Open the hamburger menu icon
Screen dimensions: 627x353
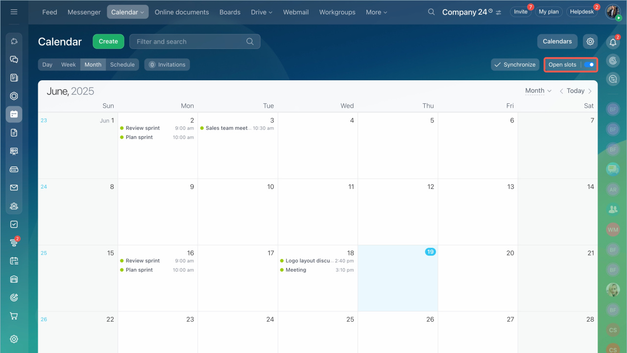click(x=14, y=12)
